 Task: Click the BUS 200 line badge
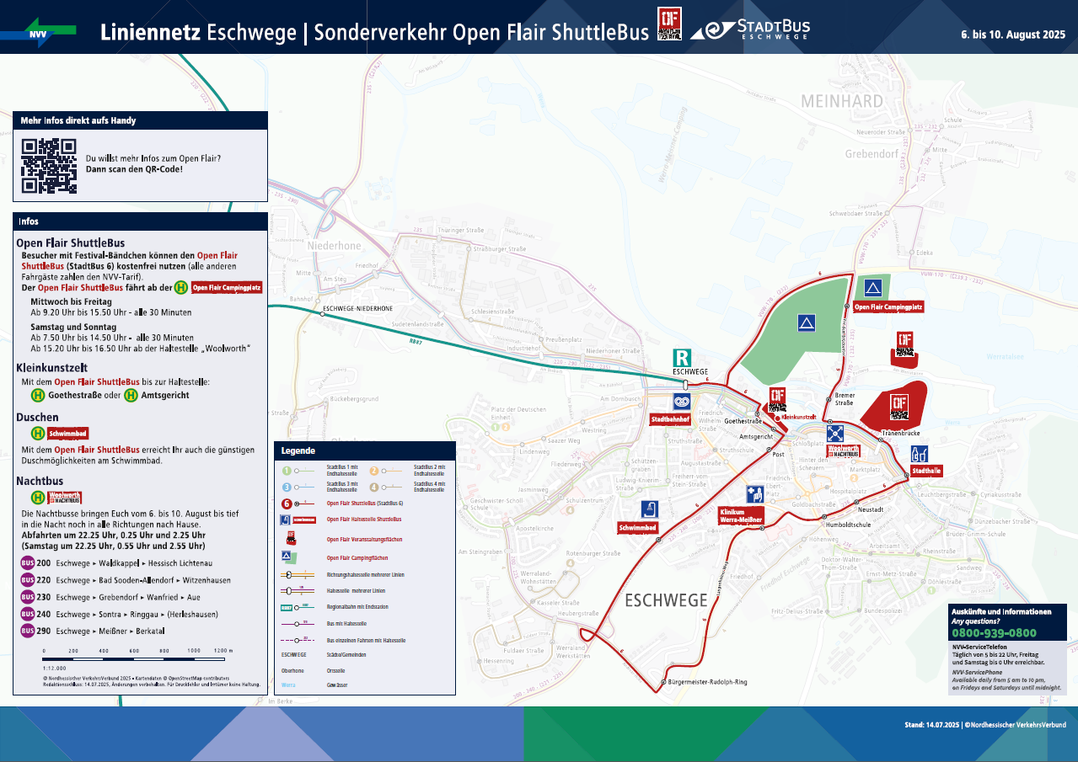27,563
